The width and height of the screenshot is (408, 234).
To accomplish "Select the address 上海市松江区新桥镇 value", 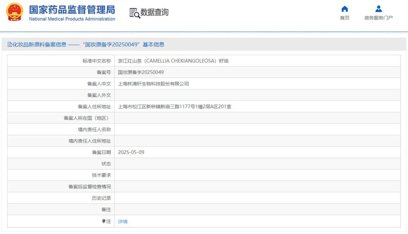I will 175,106.
